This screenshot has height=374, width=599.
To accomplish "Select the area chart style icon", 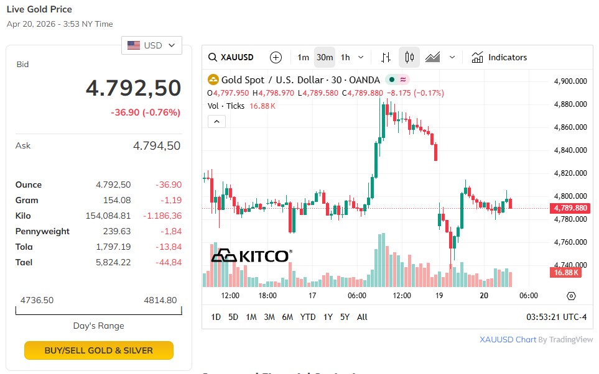I will coord(433,57).
